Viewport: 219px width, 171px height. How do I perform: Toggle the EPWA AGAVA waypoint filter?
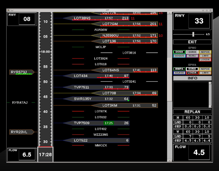(x=179, y=73)
